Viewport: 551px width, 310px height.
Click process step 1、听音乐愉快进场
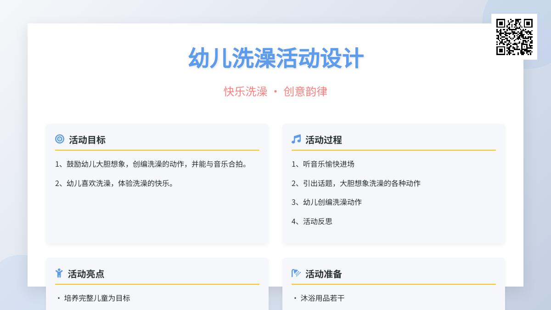click(x=323, y=164)
